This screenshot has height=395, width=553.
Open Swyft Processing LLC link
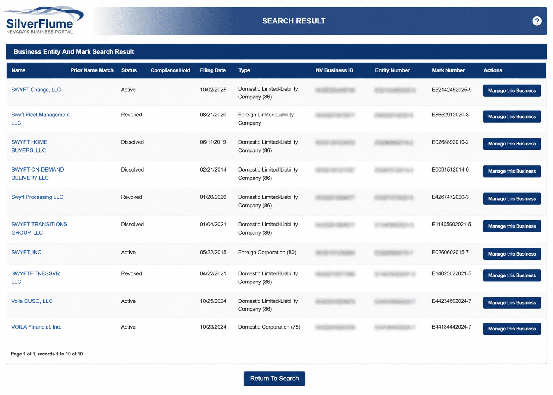pyautogui.click(x=37, y=197)
